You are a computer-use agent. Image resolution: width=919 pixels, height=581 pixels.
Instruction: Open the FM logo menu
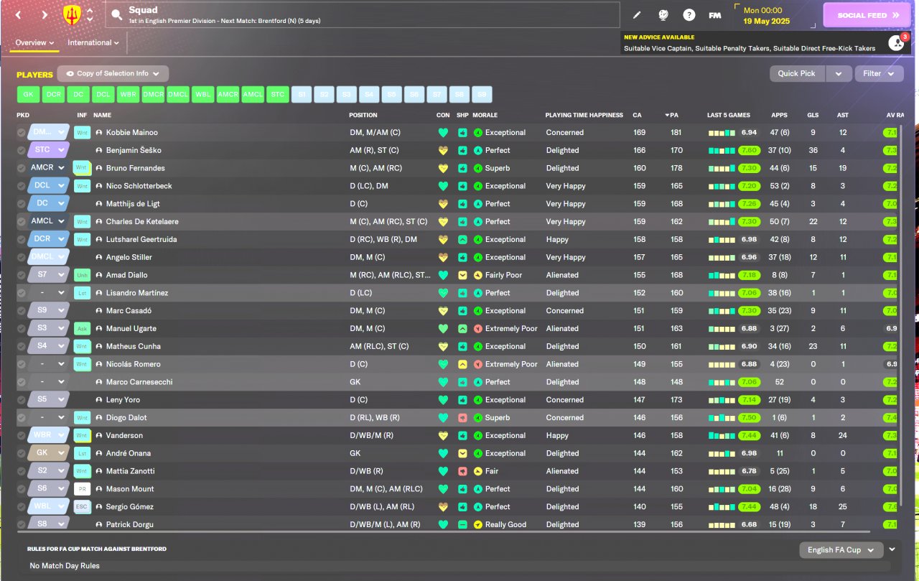[x=715, y=15]
